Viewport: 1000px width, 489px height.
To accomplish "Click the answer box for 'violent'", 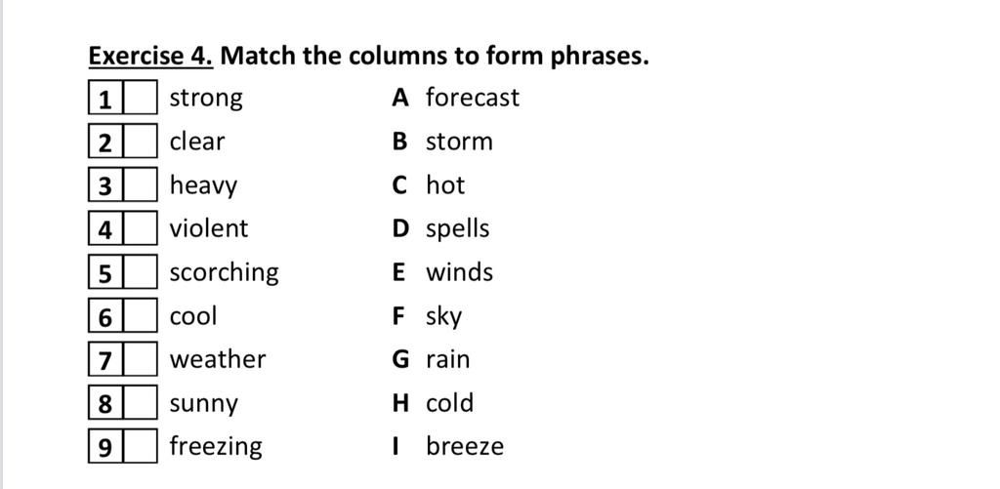I will coord(140,228).
